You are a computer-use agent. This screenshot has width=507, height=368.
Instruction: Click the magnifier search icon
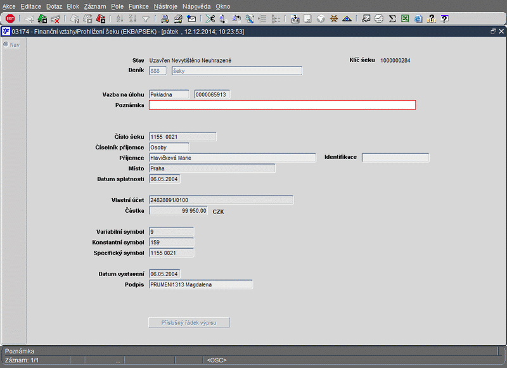(249, 19)
